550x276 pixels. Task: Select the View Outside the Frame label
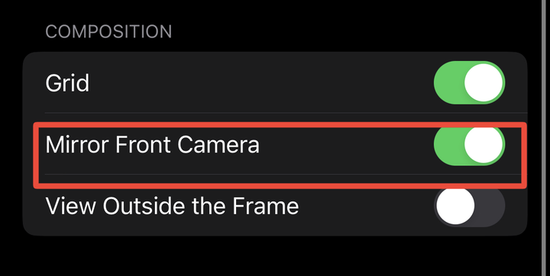point(172,206)
